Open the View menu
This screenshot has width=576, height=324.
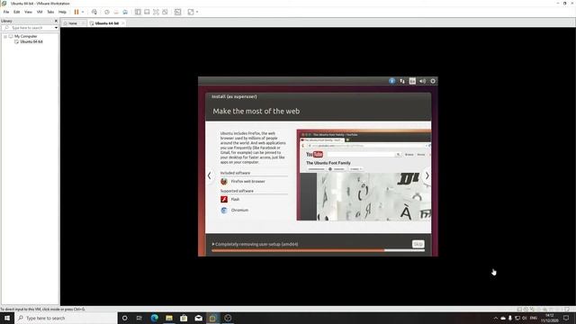[28, 12]
